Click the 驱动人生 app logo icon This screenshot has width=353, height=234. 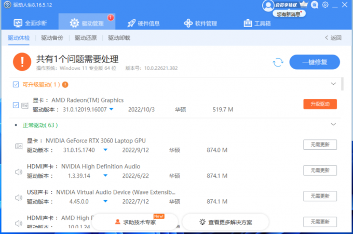(x=7, y=5)
